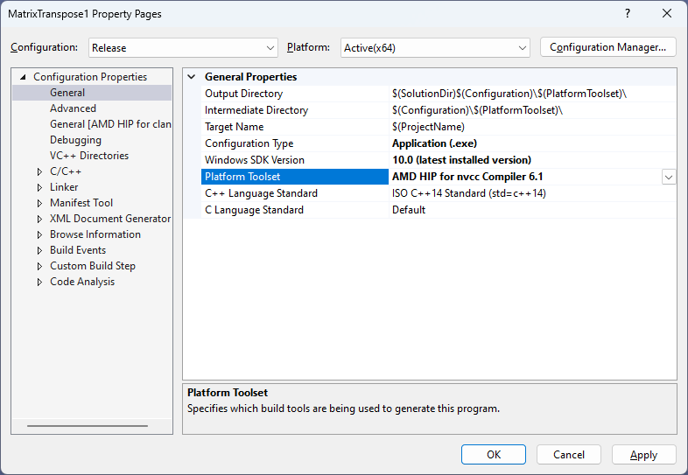688x475 pixels.
Task: Select the Debugging property page
Action: (75, 140)
